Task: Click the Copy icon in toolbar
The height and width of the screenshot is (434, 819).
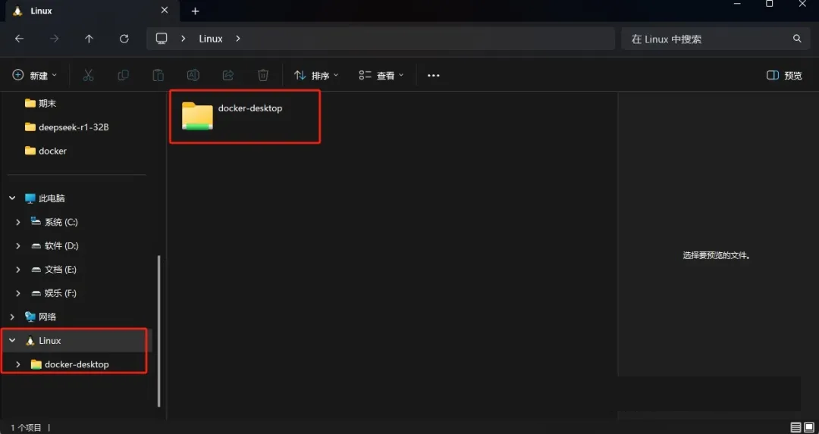Action: (123, 75)
